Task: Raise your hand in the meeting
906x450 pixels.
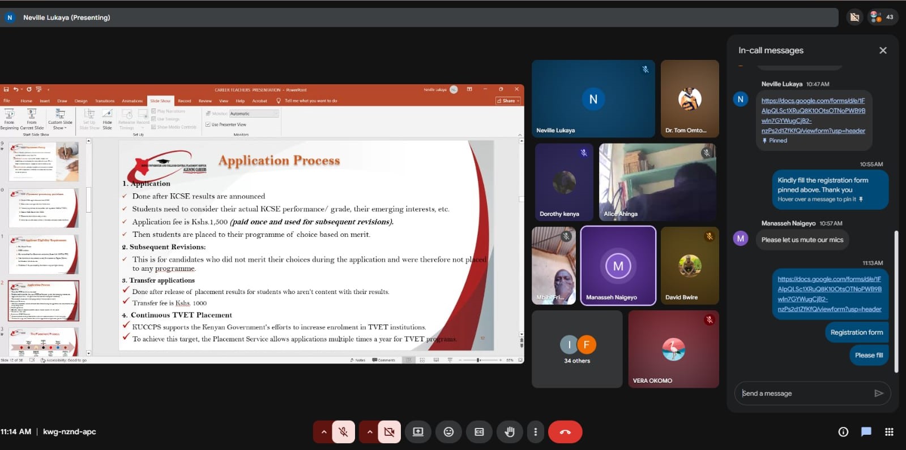Action: (x=510, y=432)
